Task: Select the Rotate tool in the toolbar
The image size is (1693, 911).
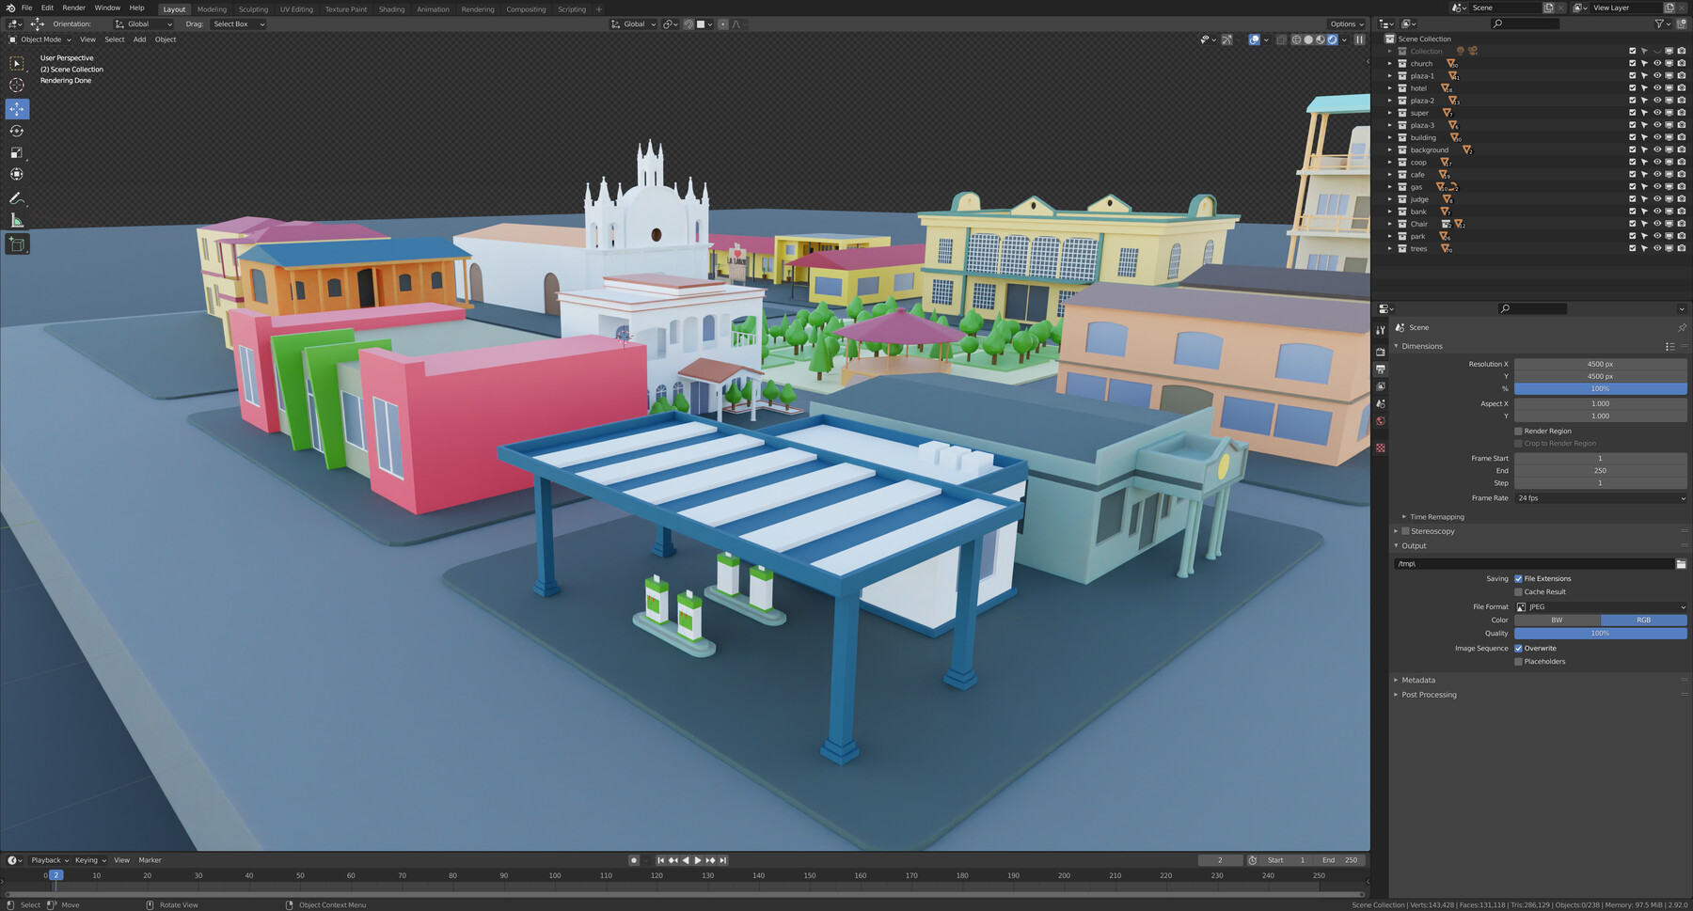Action: (x=17, y=132)
